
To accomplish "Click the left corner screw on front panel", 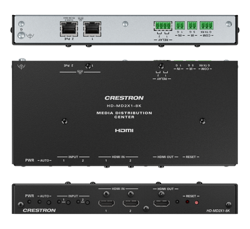I will pos(20,204).
